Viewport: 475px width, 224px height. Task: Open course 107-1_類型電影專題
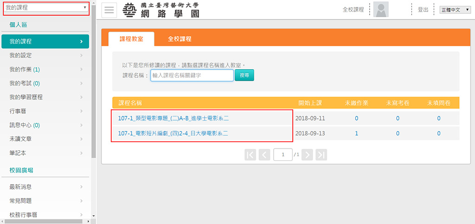pyautogui.click(x=173, y=118)
